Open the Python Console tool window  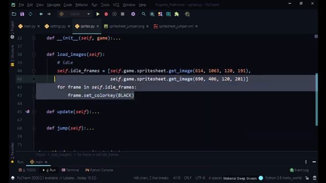[x=99, y=170]
